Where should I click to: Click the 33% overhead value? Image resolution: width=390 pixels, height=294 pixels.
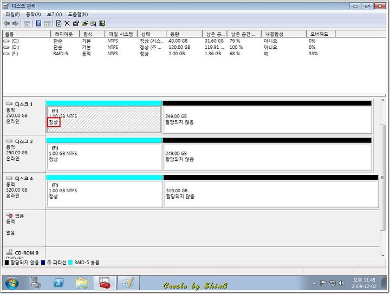tap(313, 54)
